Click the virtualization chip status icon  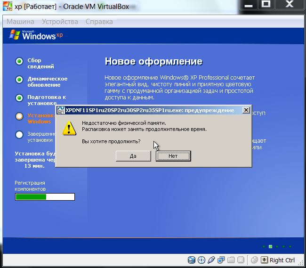click(241, 260)
